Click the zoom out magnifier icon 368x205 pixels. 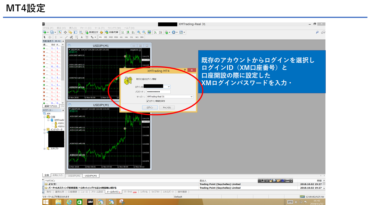(x=144, y=32)
